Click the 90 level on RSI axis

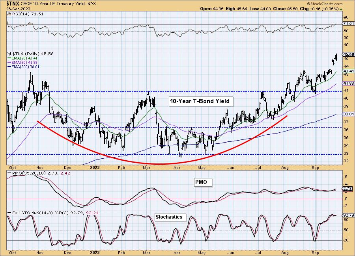coord(346,17)
